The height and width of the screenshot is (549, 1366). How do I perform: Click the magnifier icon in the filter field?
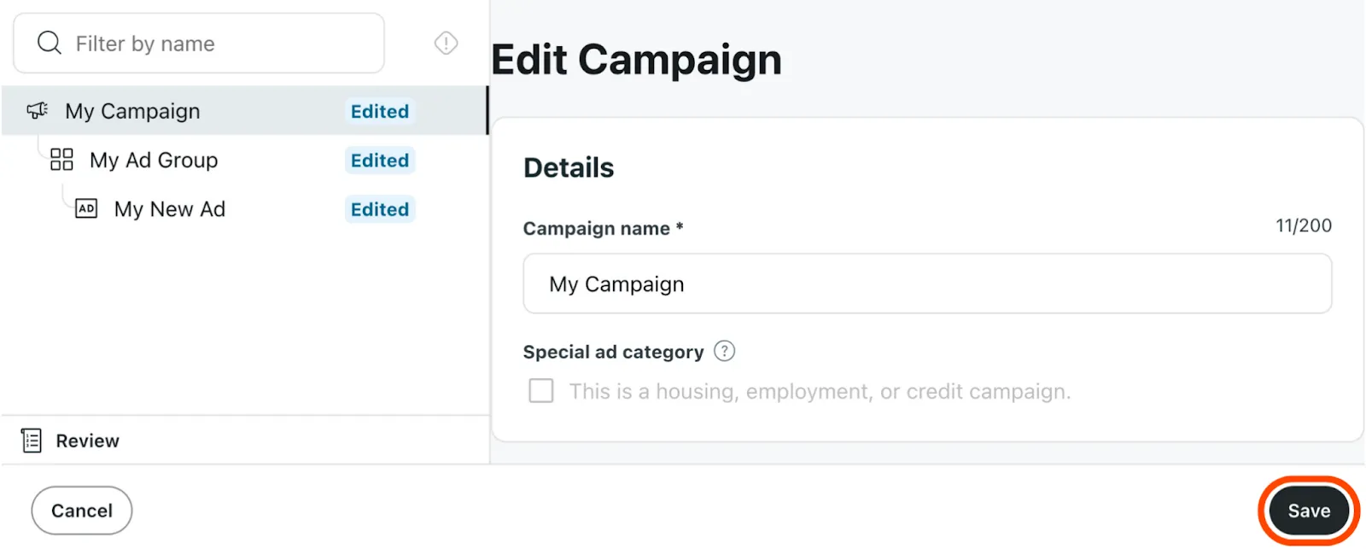[x=49, y=43]
